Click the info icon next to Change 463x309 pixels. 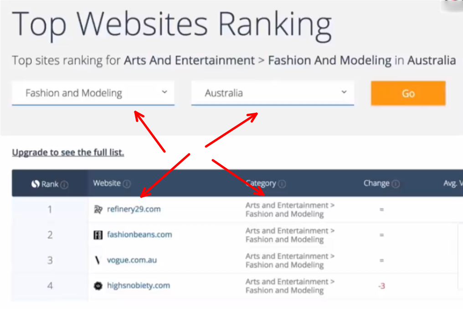click(396, 184)
